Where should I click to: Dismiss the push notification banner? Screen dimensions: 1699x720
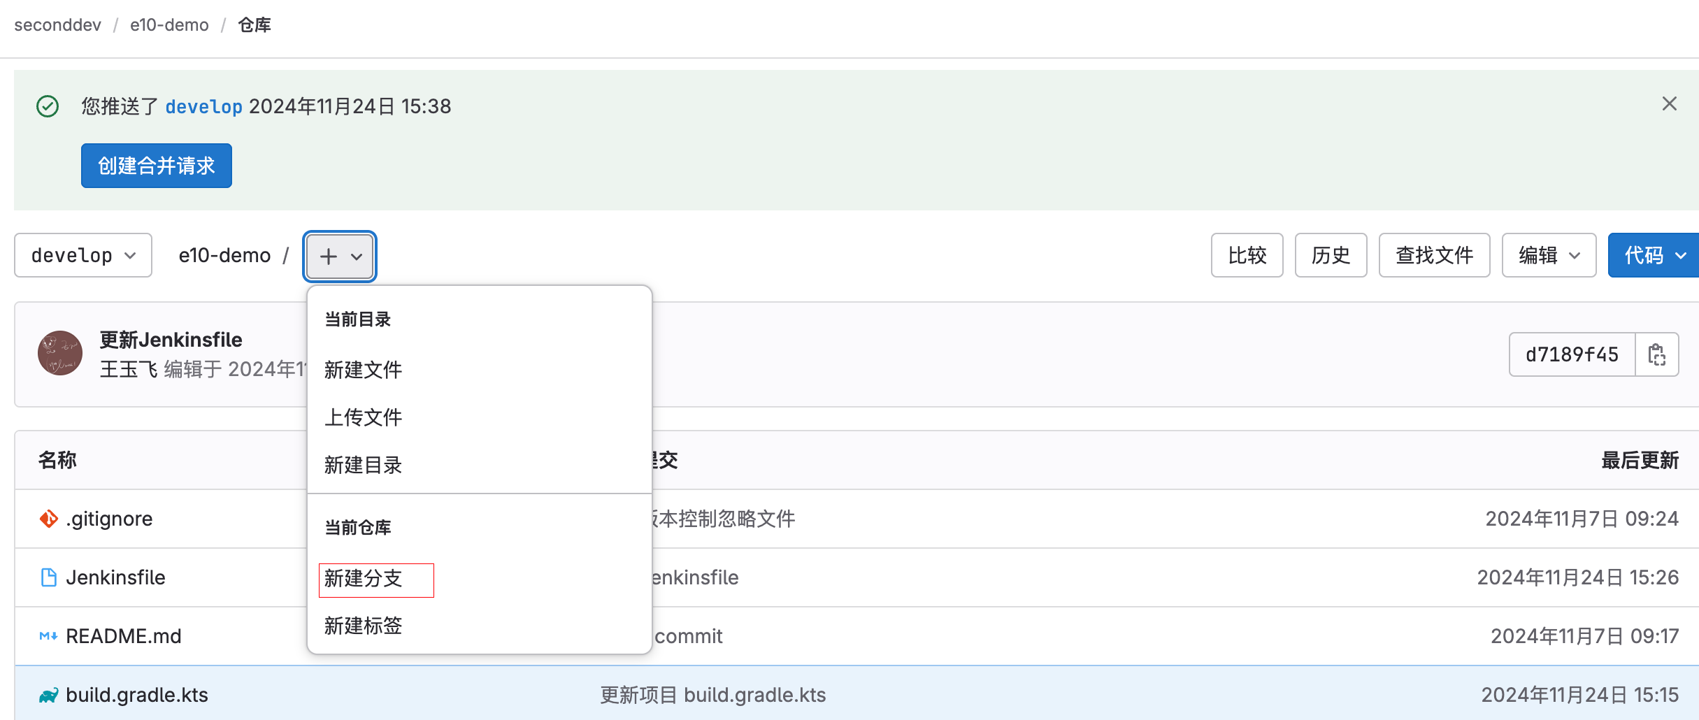pos(1669,104)
